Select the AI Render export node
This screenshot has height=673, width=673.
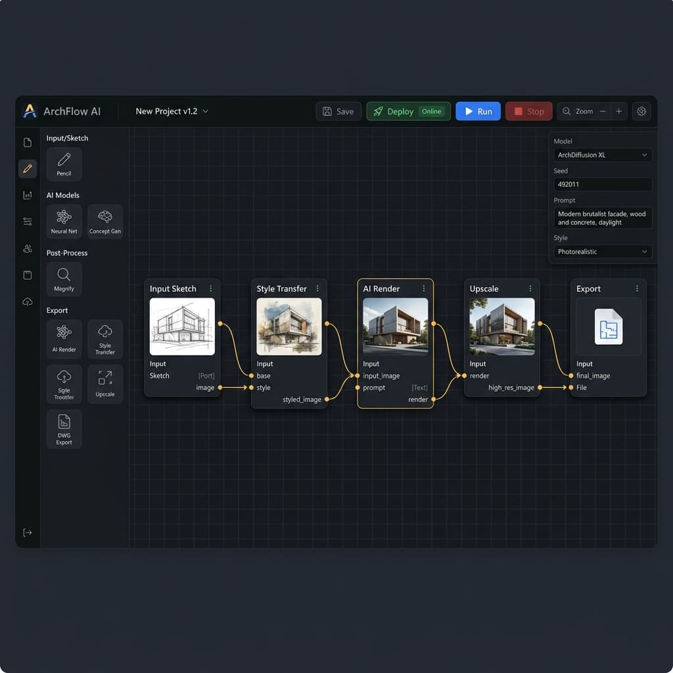click(64, 338)
